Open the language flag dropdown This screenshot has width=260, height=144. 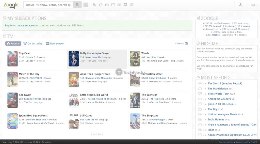pos(254,5)
